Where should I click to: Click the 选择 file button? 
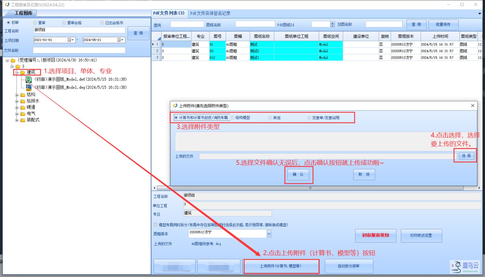(466, 156)
